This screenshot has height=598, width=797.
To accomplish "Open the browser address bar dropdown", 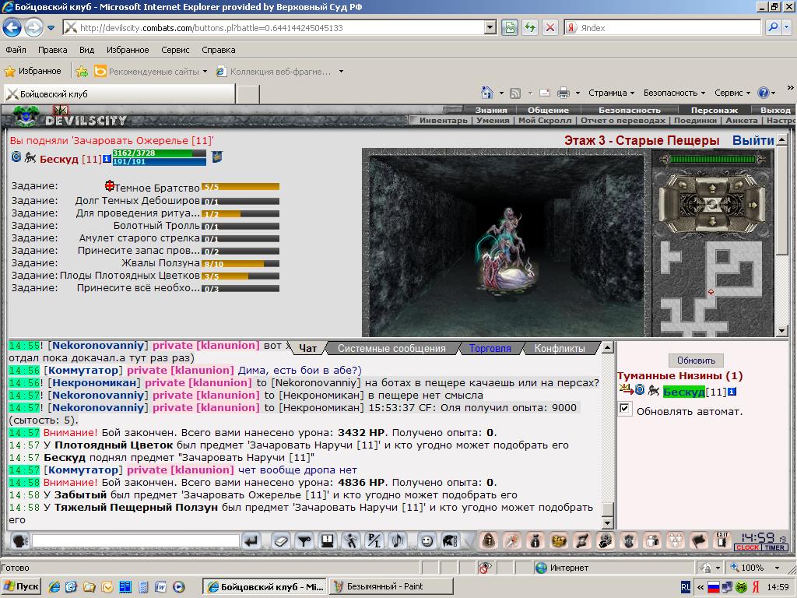I will 490,27.
